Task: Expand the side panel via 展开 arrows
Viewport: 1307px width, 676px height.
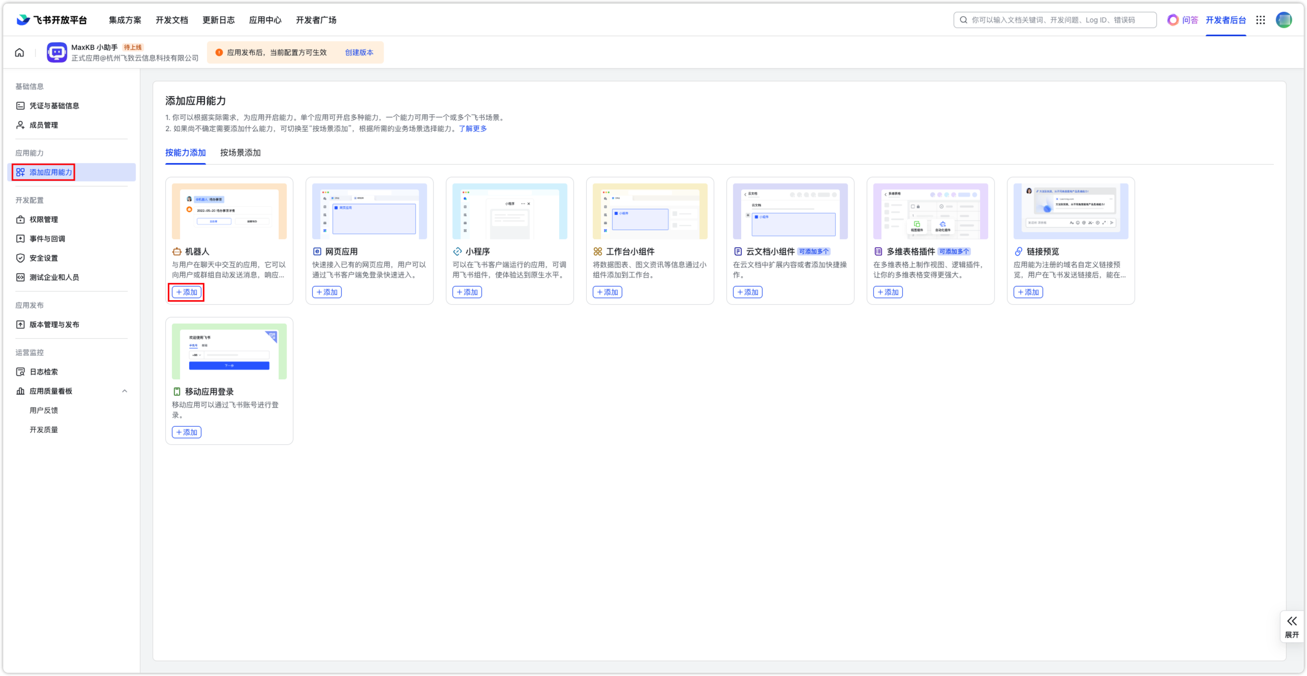Action: tap(1292, 621)
